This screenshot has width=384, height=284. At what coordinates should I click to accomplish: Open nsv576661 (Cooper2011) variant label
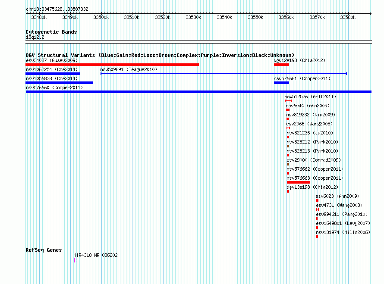tap(302, 78)
